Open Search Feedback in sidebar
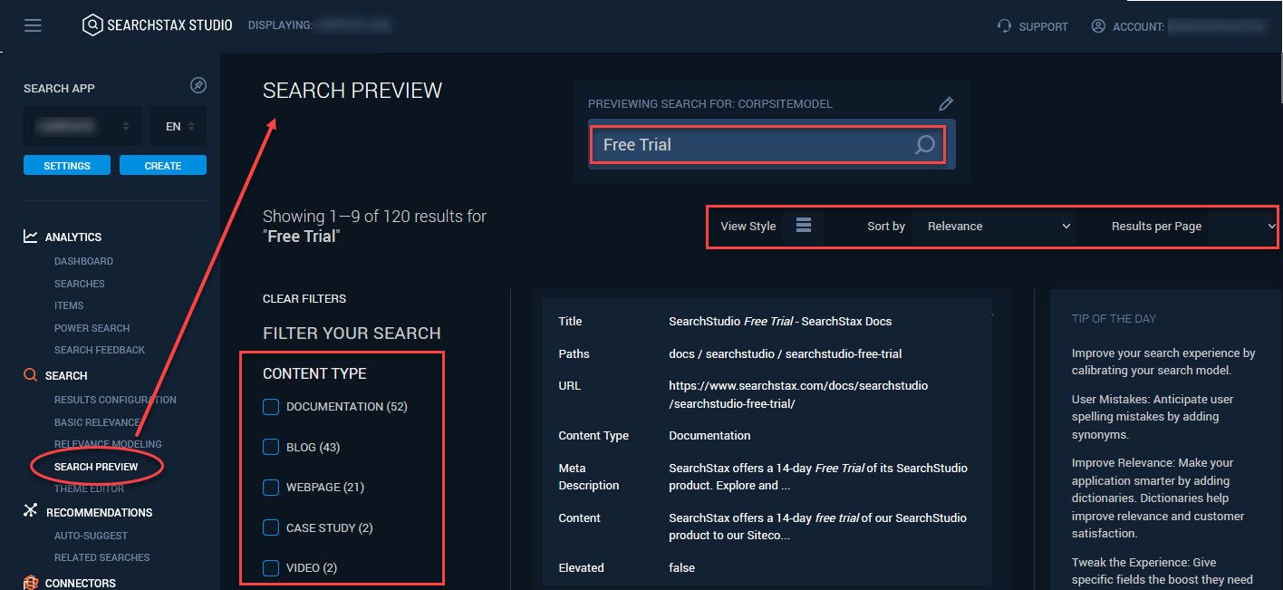1283x590 pixels. [x=100, y=350]
